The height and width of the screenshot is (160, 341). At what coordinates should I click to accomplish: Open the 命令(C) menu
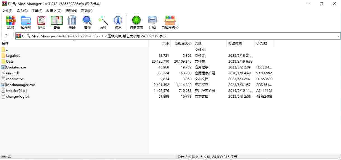[x=22, y=11]
